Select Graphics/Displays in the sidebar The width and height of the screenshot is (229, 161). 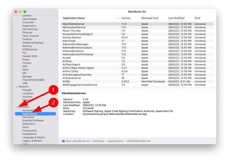pos(33,43)
